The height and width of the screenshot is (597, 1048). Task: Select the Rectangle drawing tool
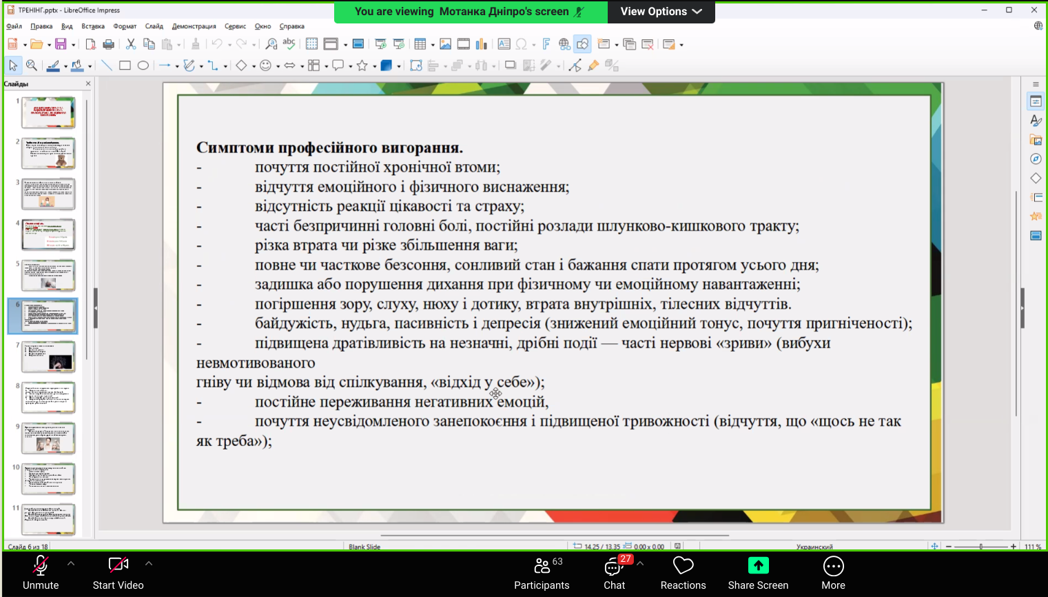click(x=125, y=65)
